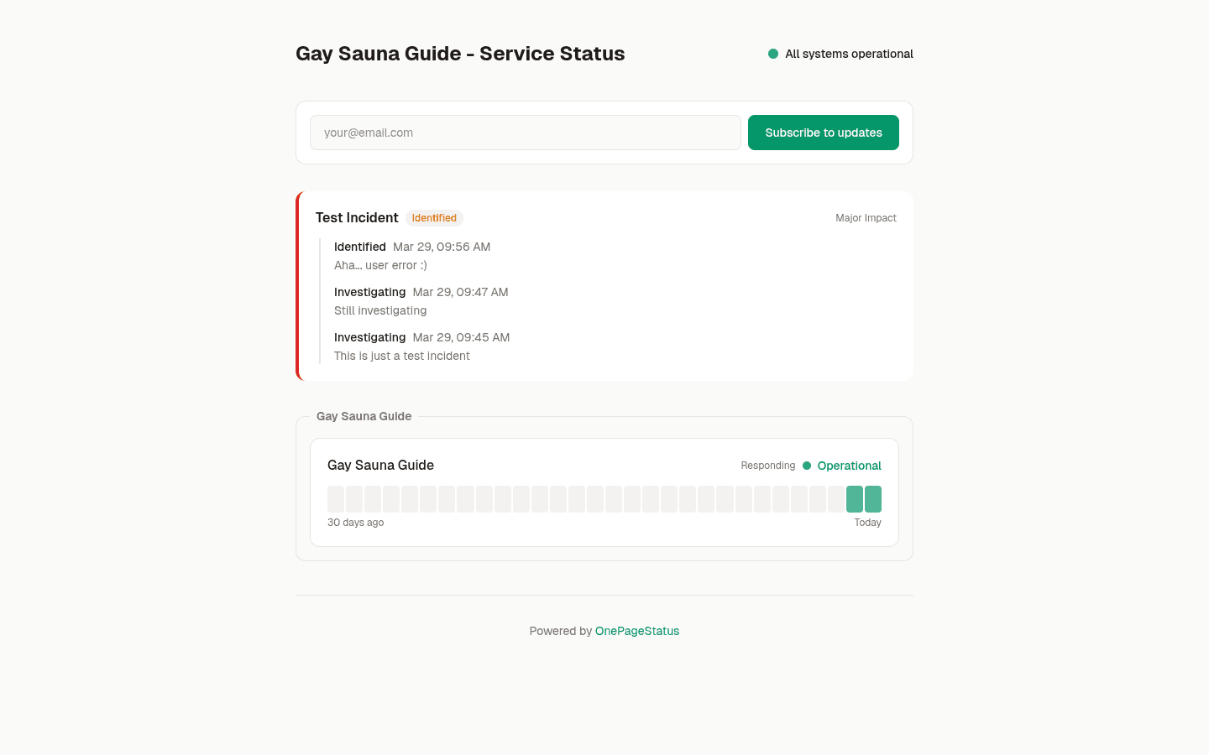Select the Gay Sauna Guide group label

pyautogui.click(x=364, y=416)
